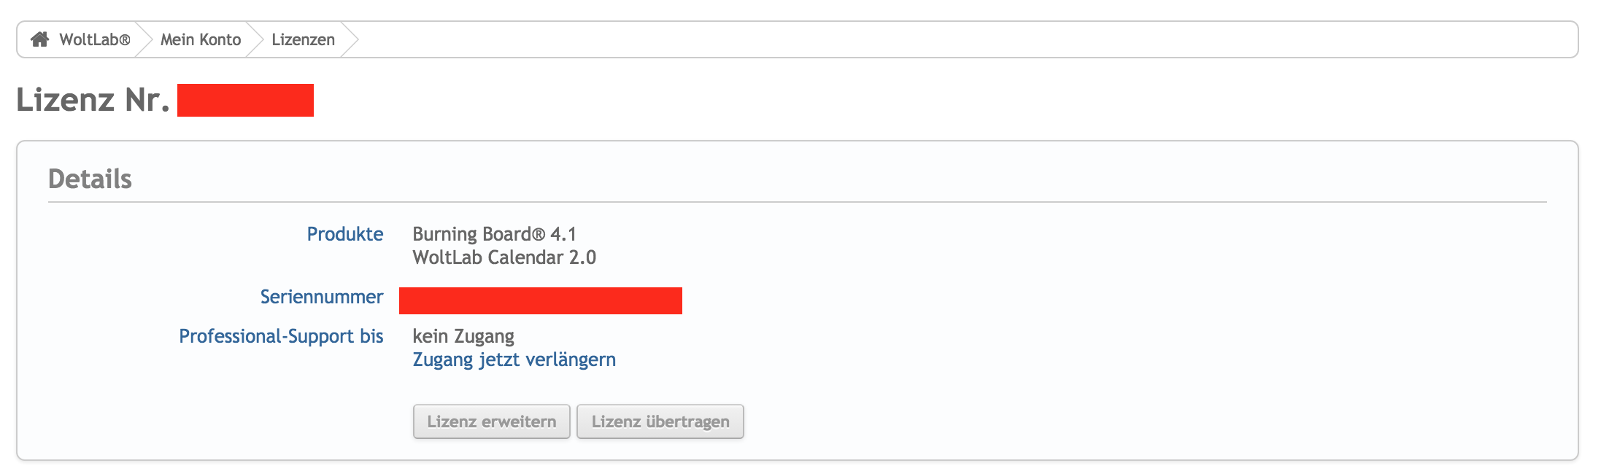
Task: Click the red redacted serial number field
Action: tap(540, 300)
